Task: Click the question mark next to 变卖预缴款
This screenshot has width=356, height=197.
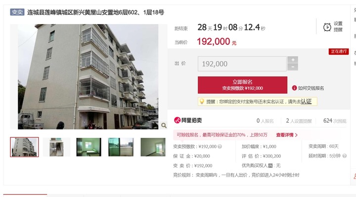Action: point(220,147)
